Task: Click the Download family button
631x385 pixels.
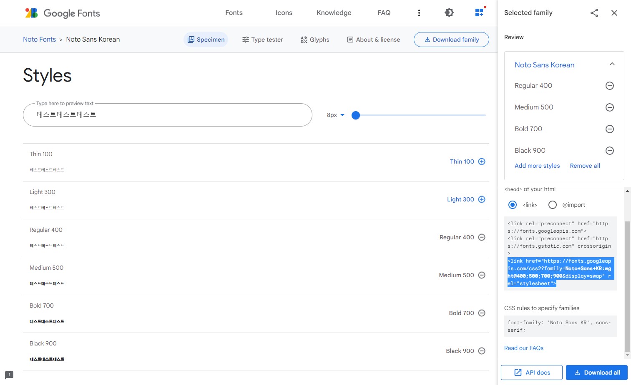Action: (451, 40)
